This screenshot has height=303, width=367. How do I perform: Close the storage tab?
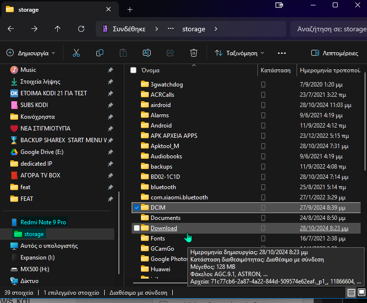click(x=108, y=9)
